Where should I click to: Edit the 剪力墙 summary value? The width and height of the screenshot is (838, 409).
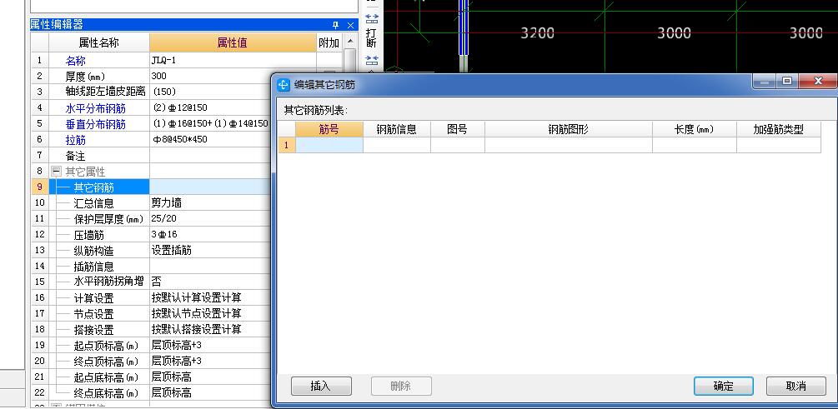tap(211, 203)
